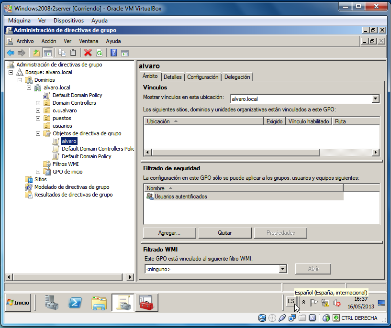Click the Copy icon in toolbar

62,53
